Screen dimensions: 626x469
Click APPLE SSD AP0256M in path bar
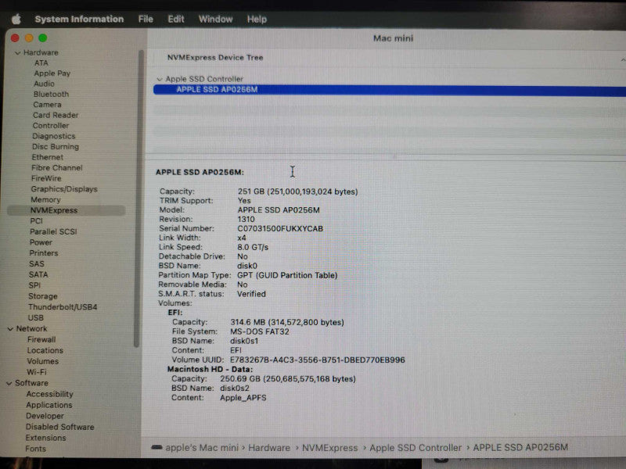520,447
